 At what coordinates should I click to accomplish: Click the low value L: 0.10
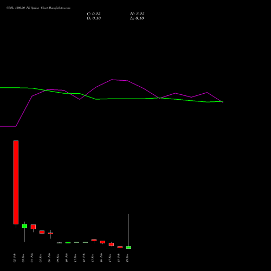(x=137, y=18)
